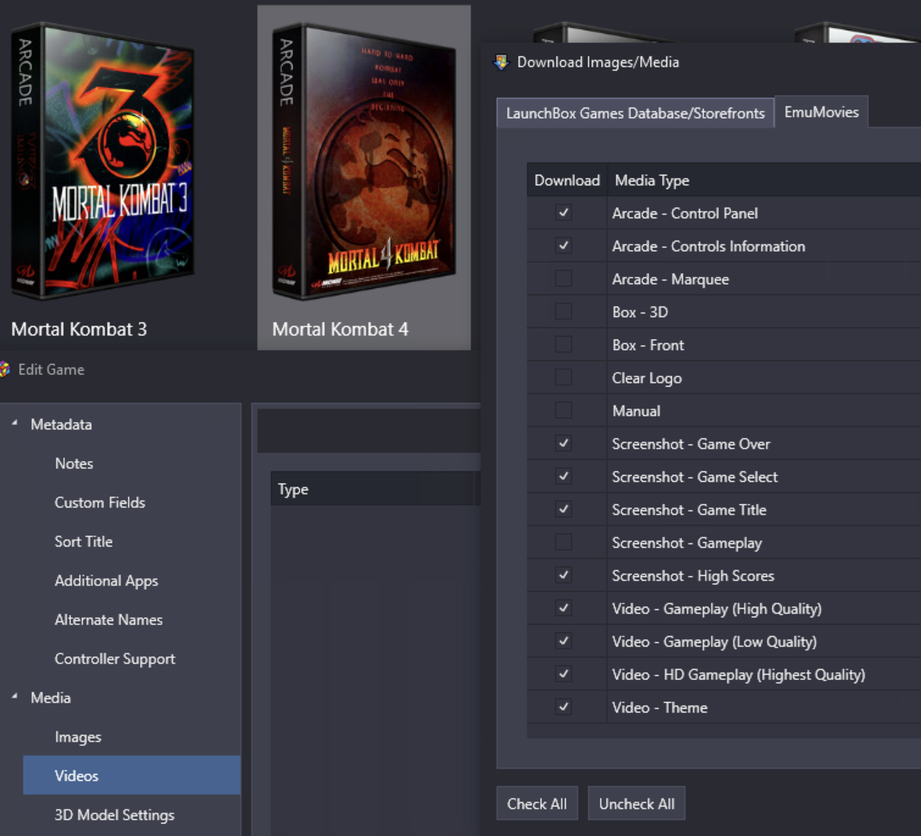
Task: Uncheck Arcade - Control Panel download
Action: click(564, 213)
